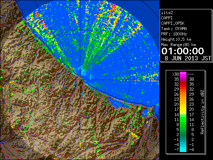Click the 'Task: OYAMA' line
Image resolution: width=213 pixels, height=160 pixels.
pos(174,29)
